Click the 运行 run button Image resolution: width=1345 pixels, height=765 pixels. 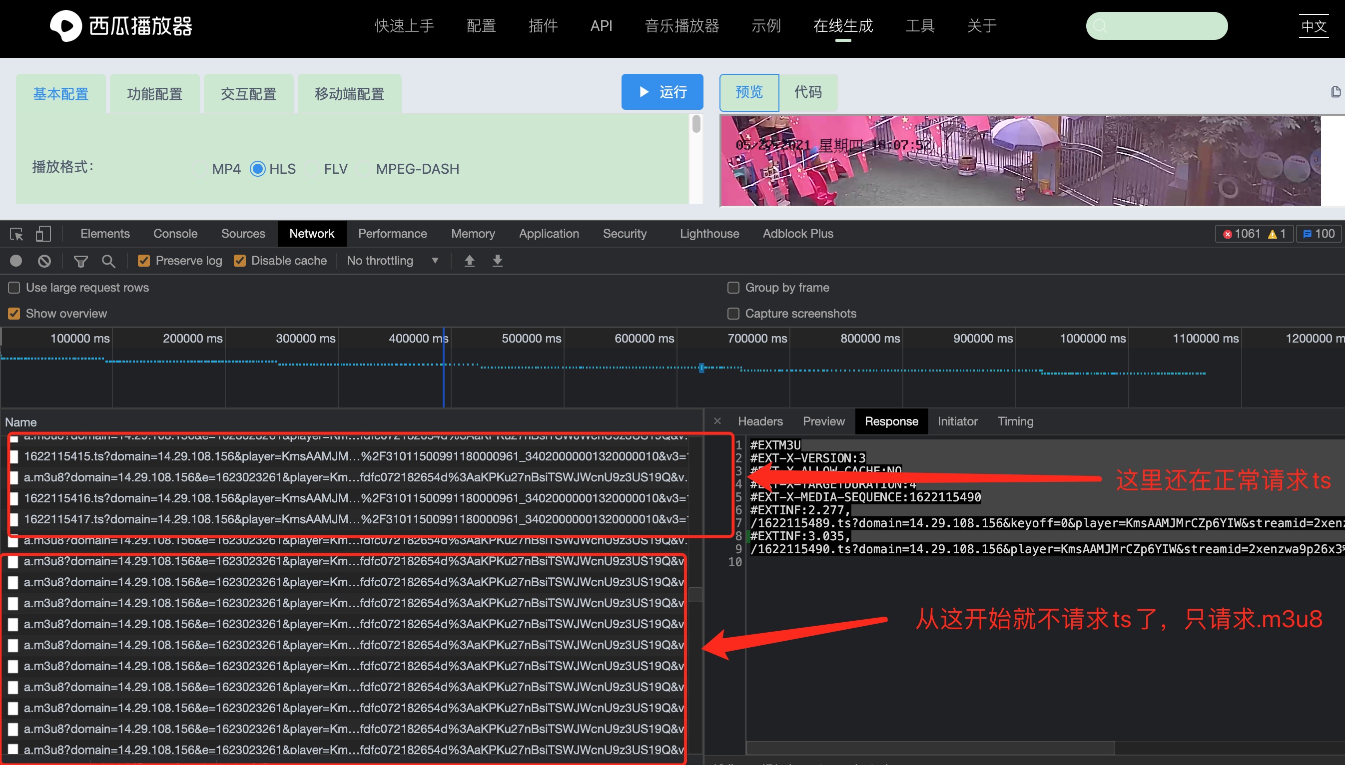(x=662, y=92)
